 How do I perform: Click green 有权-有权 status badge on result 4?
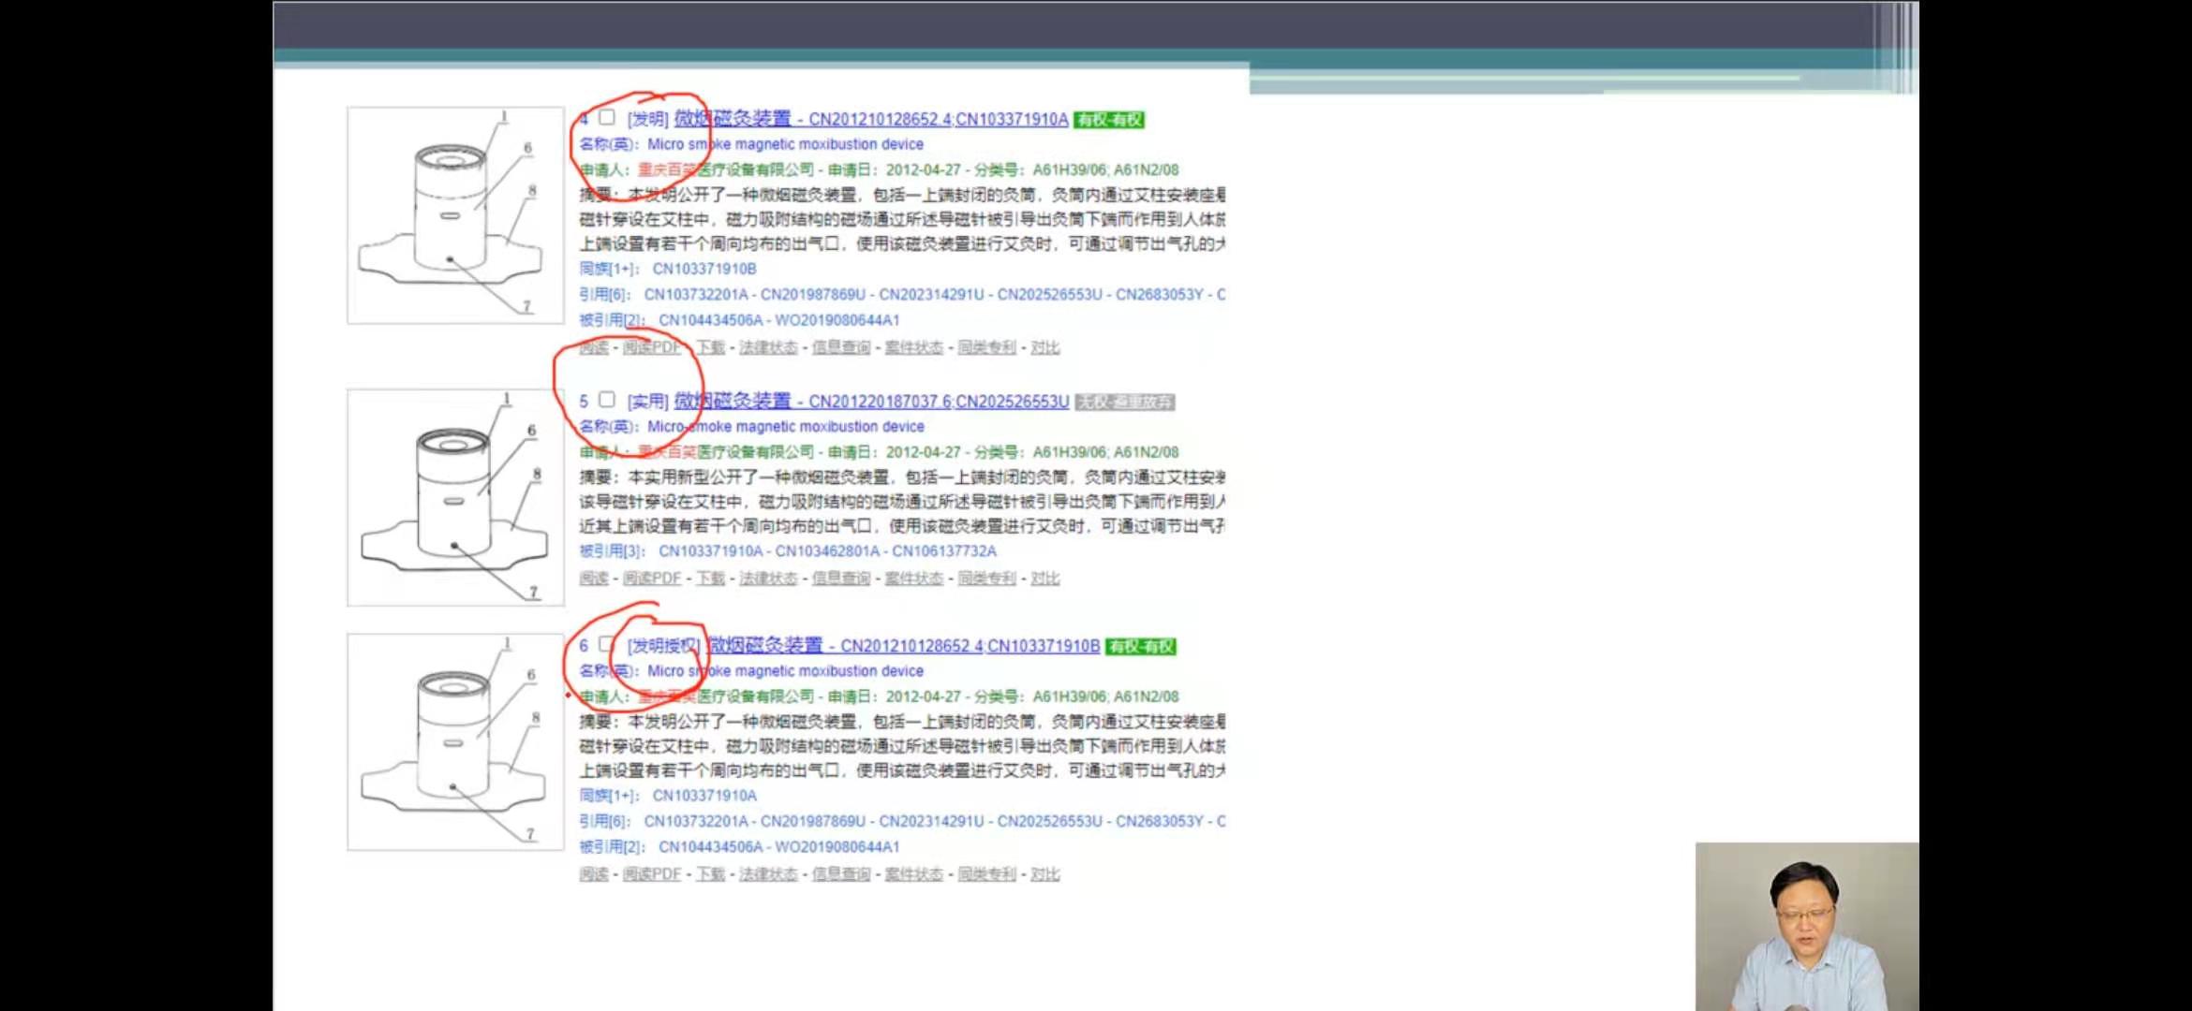[1109, 120]
